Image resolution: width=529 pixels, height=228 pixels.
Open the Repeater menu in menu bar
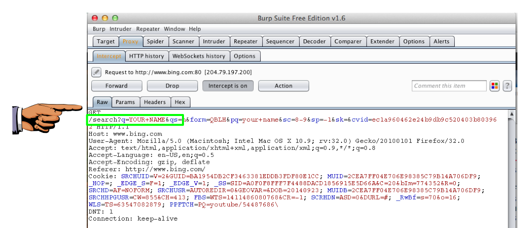[148, 29]
